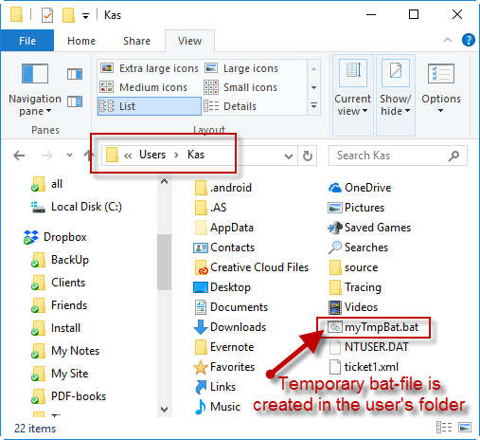This screenshot has width=480, height=440.
Task: Toggle the Details pane icon
Action: click(75, 101)
